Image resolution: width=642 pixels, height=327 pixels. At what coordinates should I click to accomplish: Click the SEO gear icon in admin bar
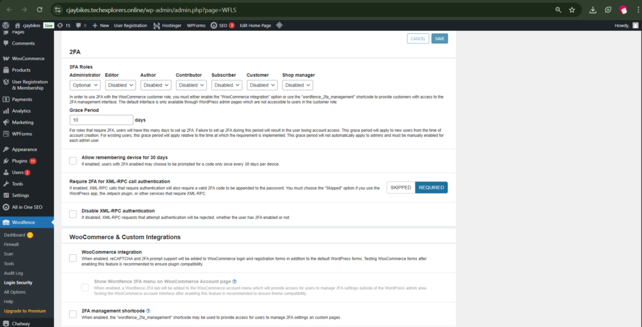click(214, 25)
